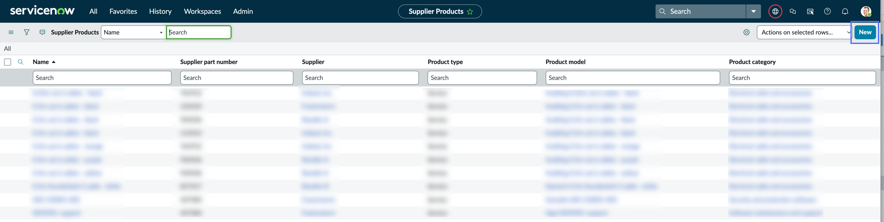Open the user avatar menu
This screenshot has height=222, width=884.
pos(866,11)
